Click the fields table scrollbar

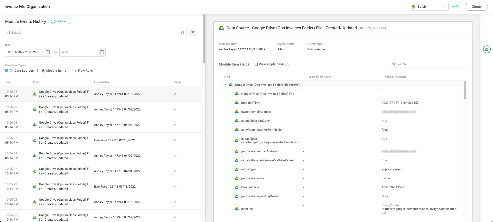click(x=465, y=90)
